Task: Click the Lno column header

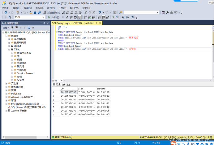Action: tap(69, 89)
